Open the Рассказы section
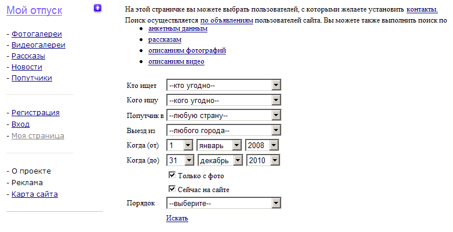 point(28,56)
